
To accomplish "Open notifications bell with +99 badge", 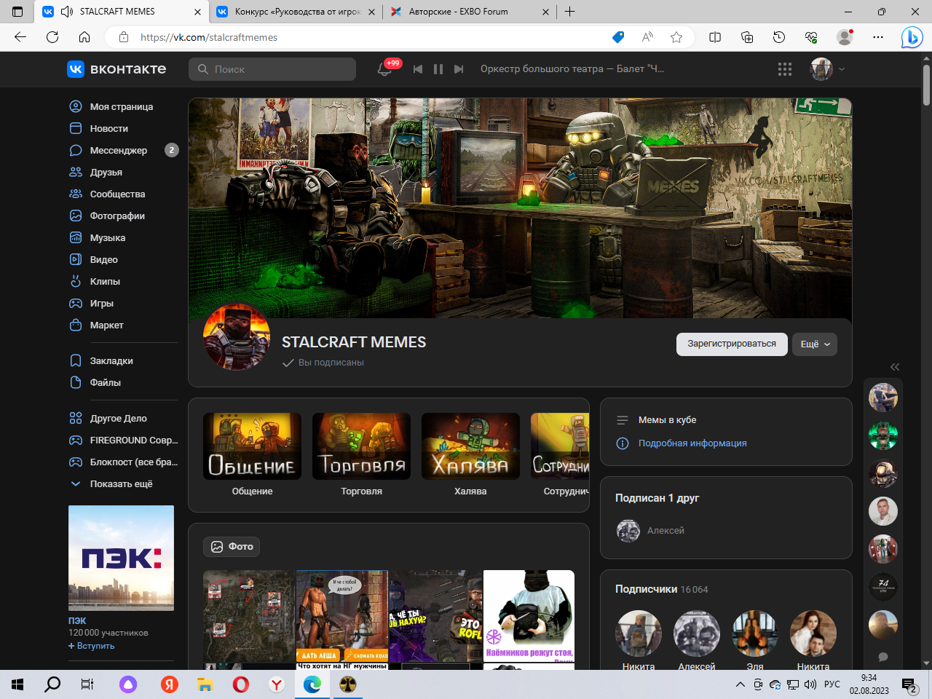I will (384, 69).
